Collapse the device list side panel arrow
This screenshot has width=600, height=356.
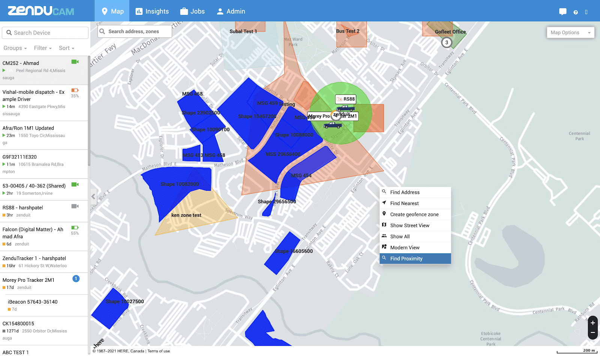tap(93, 196)
